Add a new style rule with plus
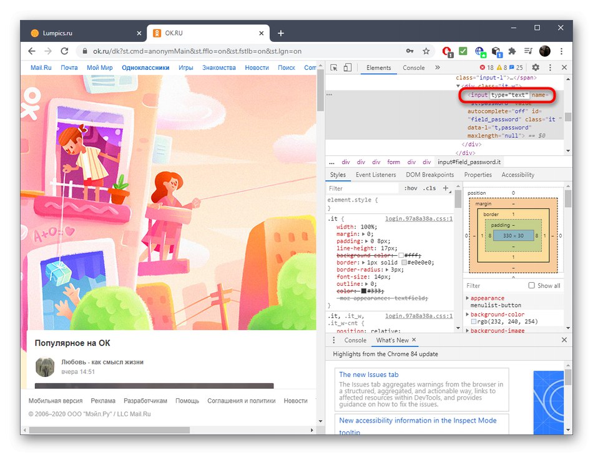The image size is (593, 455). pyautogui.click(x=446, y=188)
